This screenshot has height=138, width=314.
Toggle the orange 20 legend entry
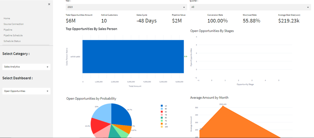(x=162, y=124)
